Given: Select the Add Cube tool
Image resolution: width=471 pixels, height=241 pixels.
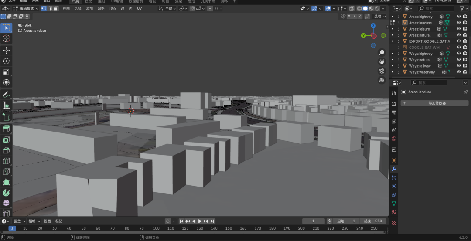Looking at the screenshot, I should (6, 117).
